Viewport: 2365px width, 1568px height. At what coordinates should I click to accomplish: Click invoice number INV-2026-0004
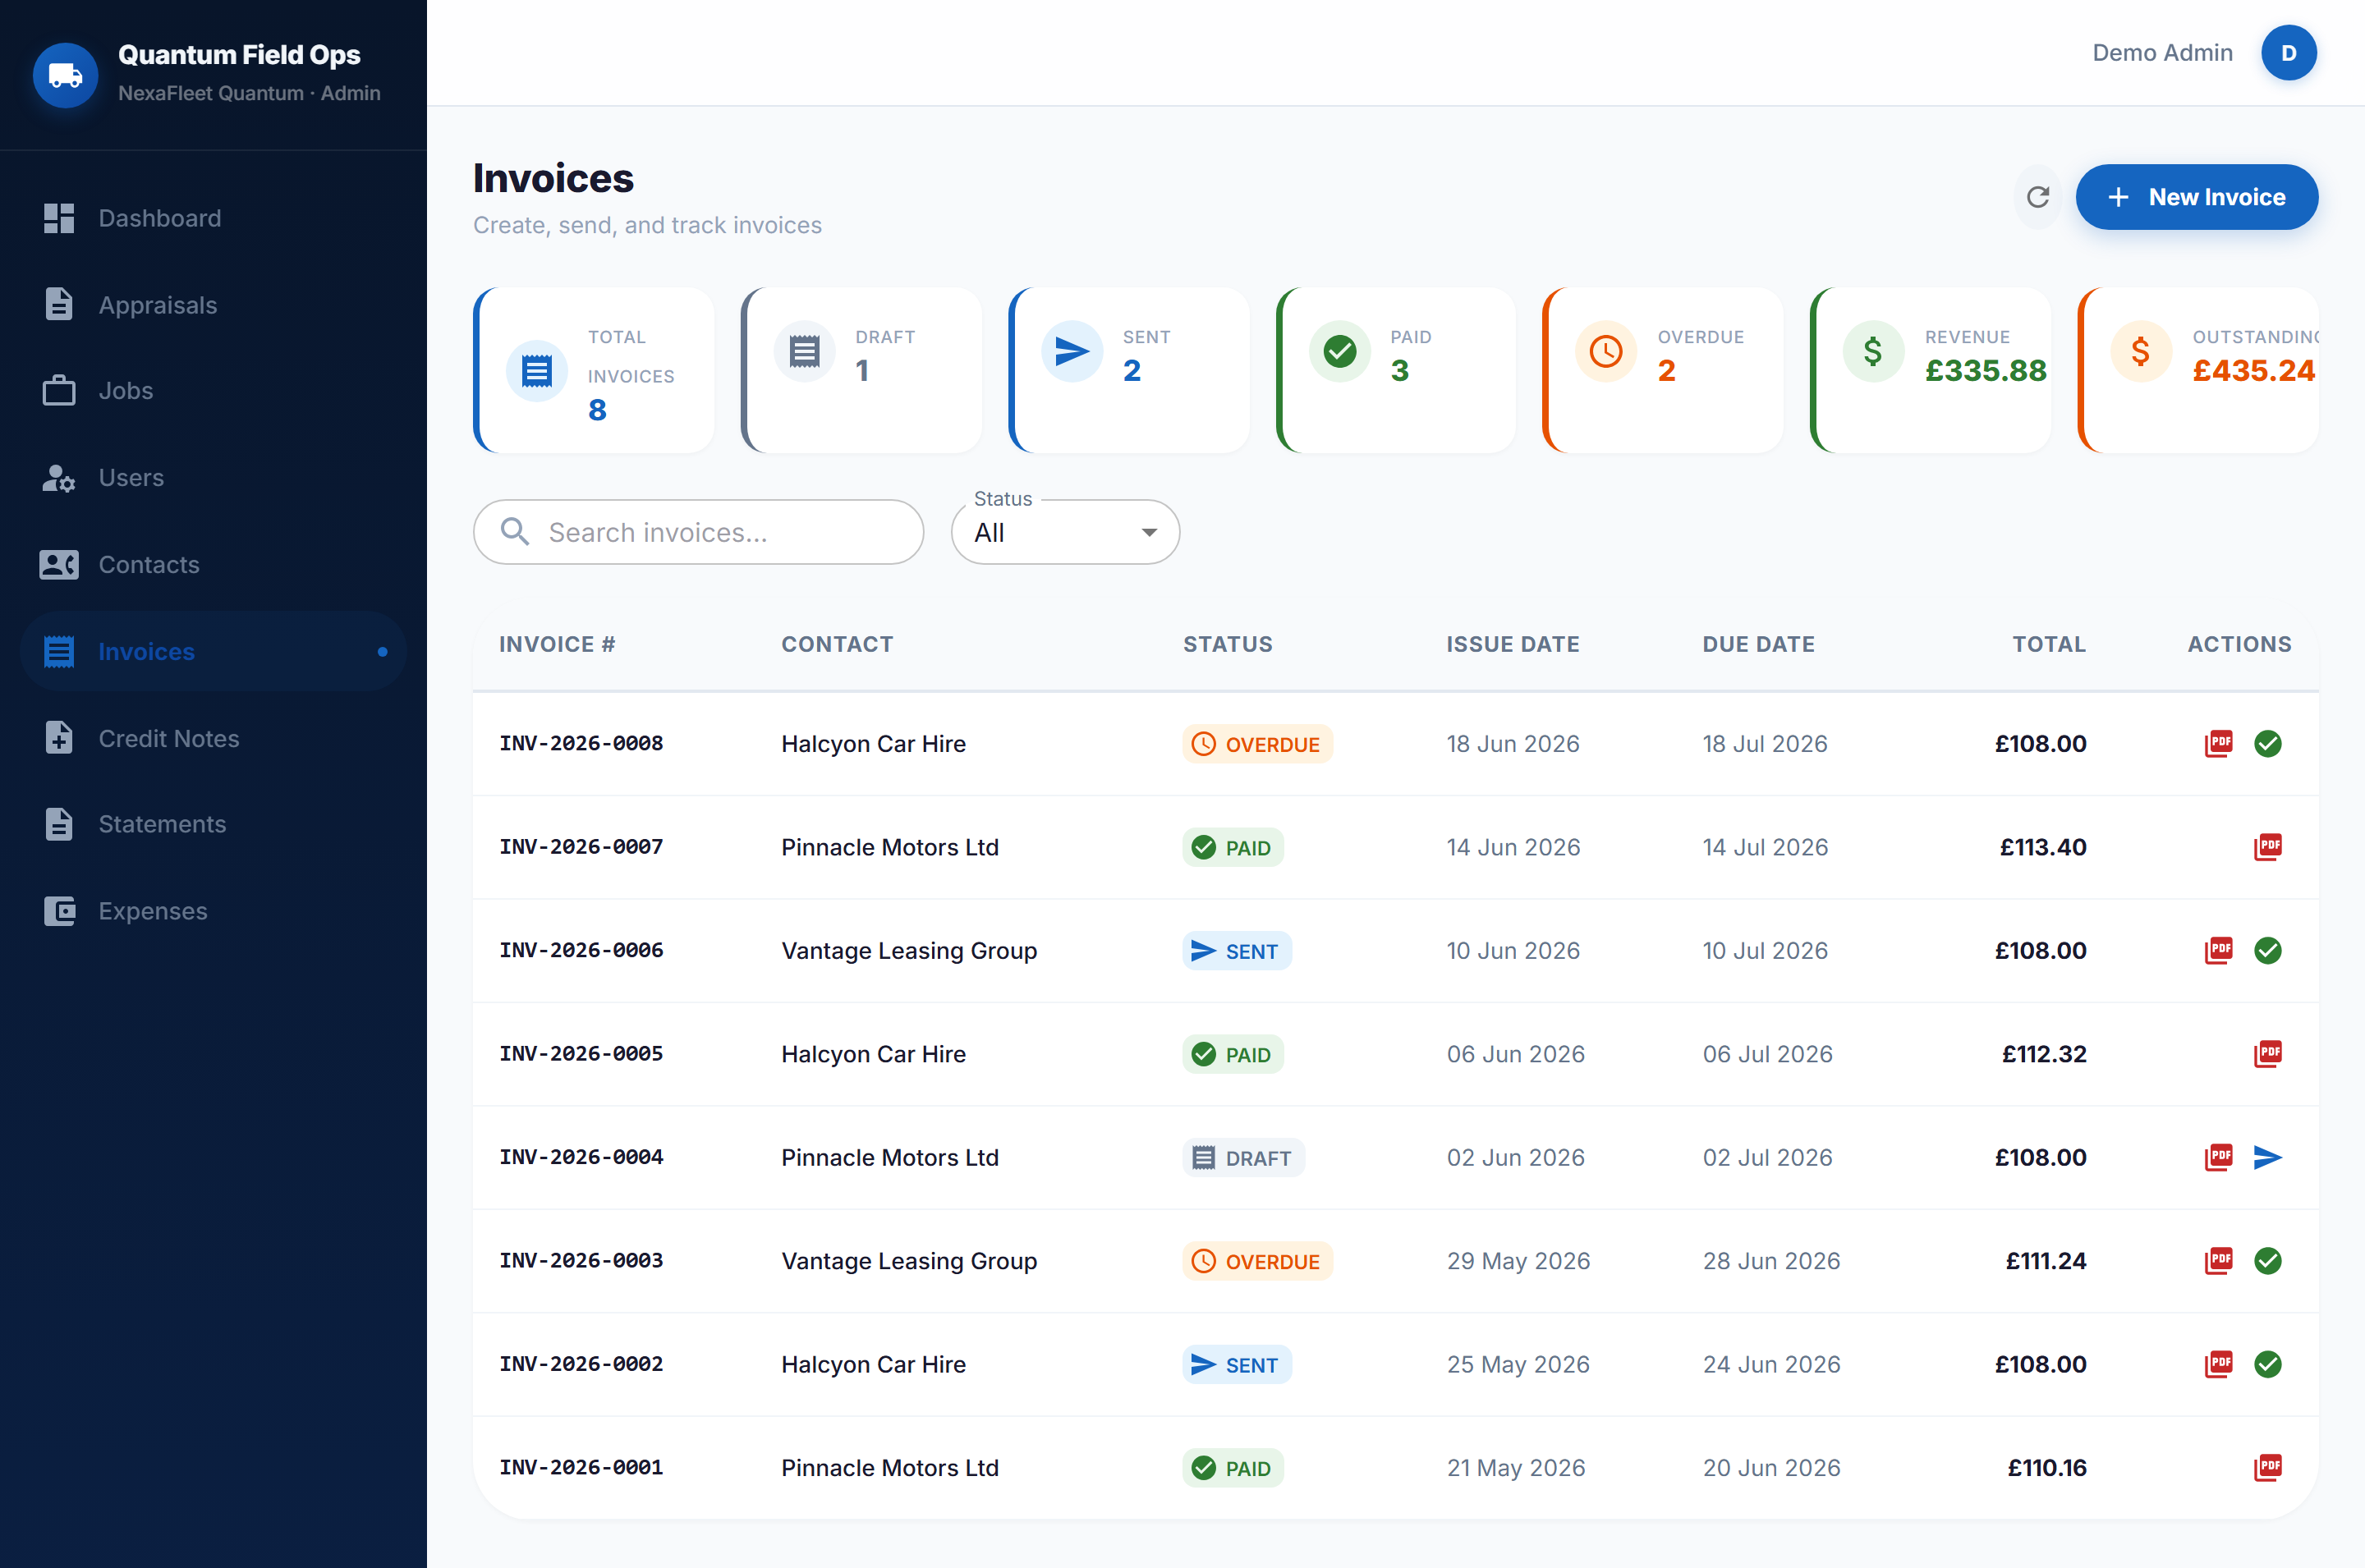[581, 1157]
